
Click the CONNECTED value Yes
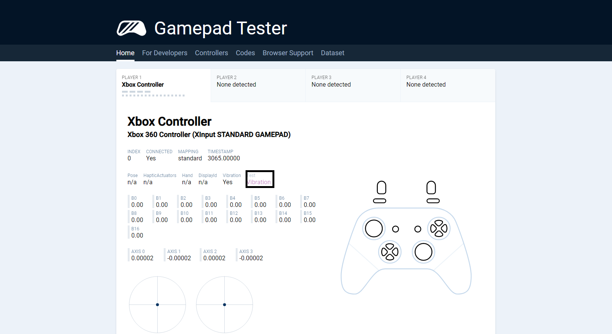point(151,158)
